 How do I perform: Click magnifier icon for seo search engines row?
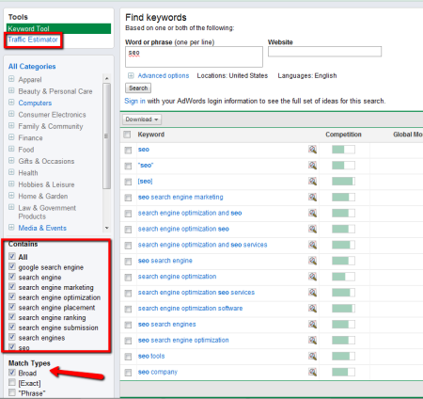312,324
